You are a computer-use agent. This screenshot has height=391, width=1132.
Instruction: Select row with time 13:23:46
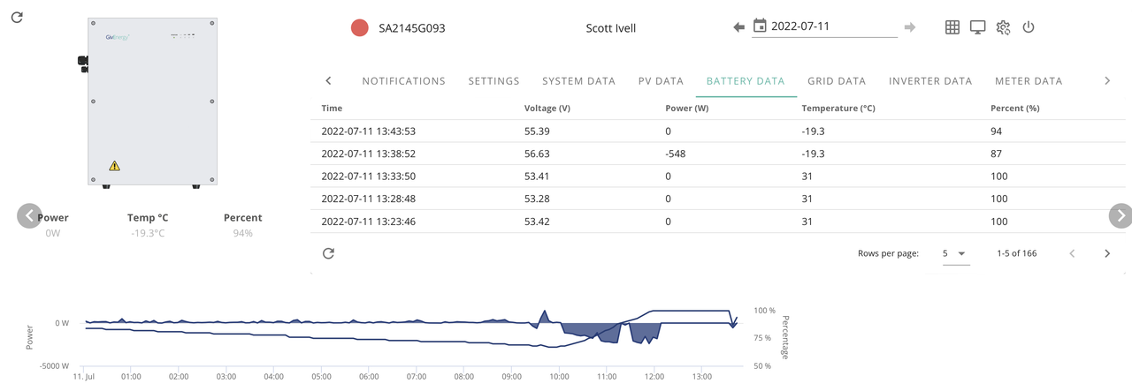[x=718, y=222]
